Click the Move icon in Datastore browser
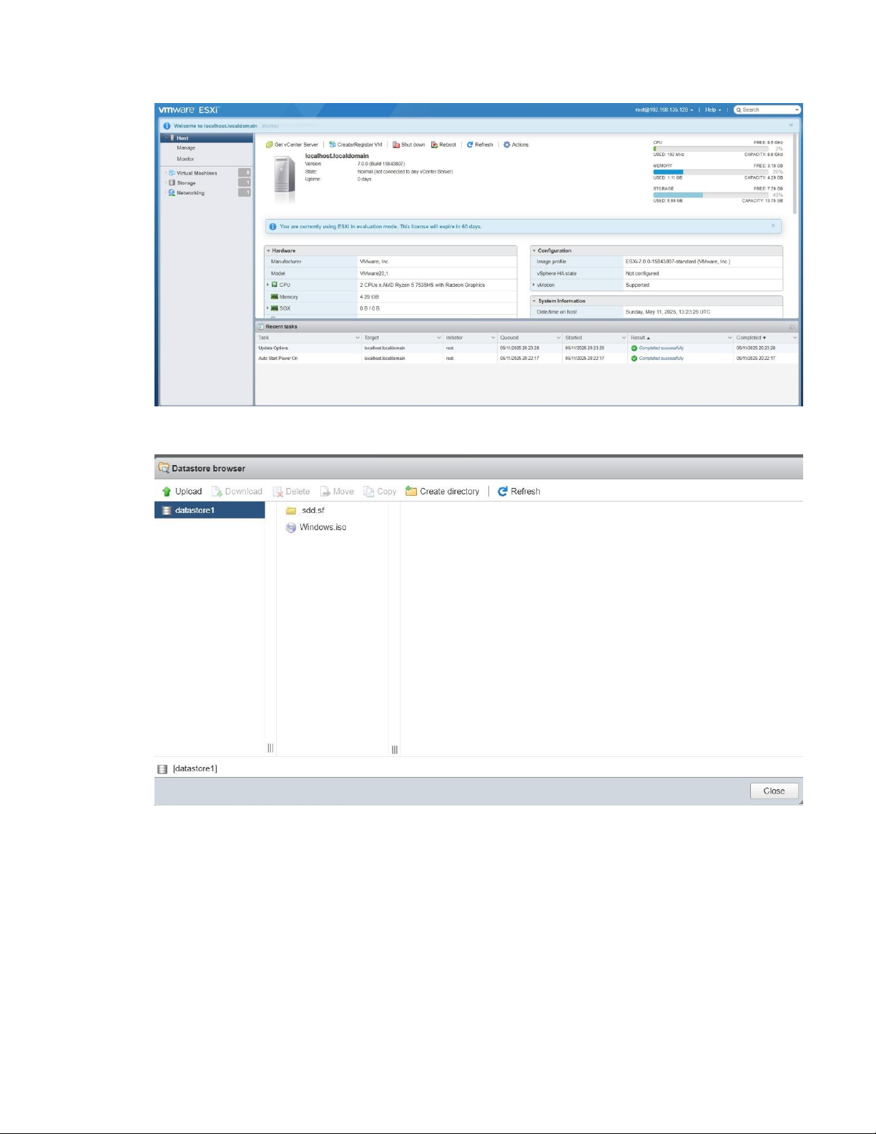Image resolution: width=876 pixels, height=1134 pixels. pyautogui.click(x=325, y=492)
